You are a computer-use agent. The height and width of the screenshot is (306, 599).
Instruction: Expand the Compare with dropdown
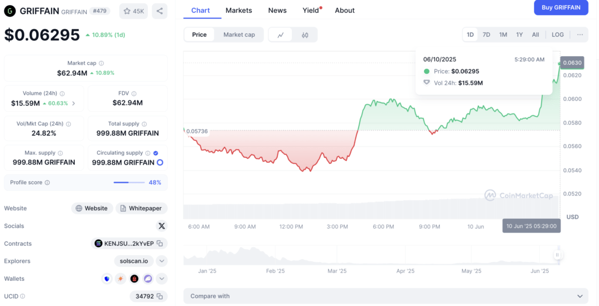click(x=386, y=296)
